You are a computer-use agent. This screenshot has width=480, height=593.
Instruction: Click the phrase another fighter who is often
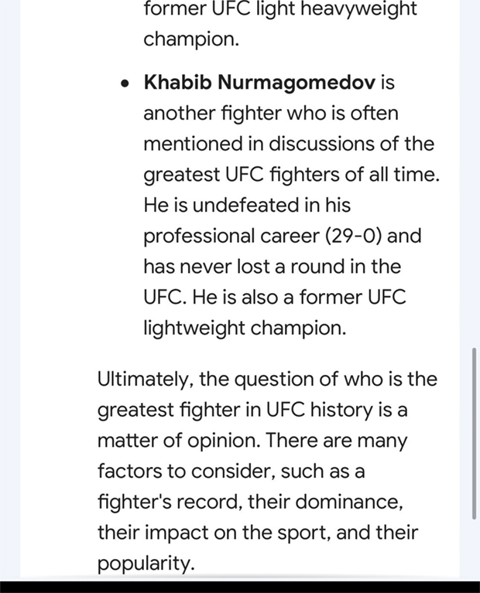(271, 114)
